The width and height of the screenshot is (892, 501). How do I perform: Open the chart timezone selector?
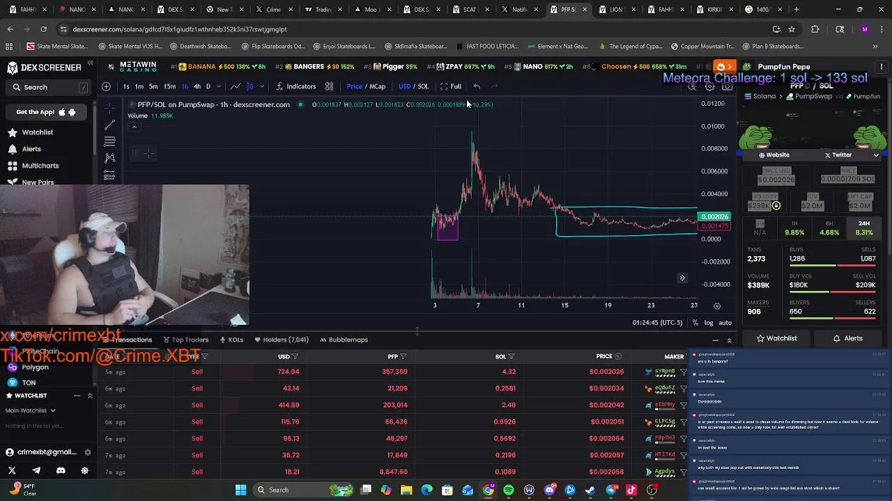tap(657, 323)
